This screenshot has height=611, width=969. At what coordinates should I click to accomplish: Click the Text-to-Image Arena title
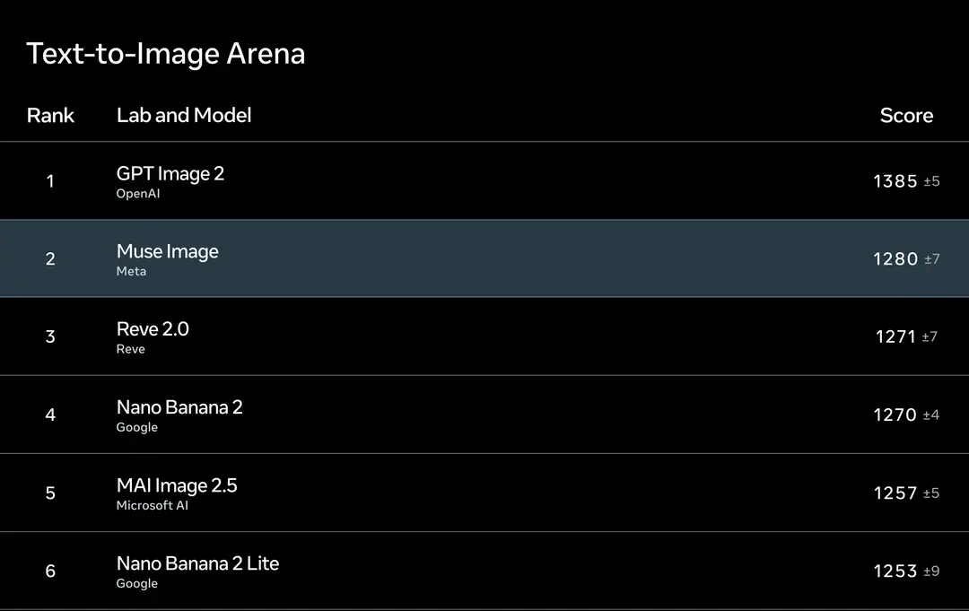(x=166, y=54)
